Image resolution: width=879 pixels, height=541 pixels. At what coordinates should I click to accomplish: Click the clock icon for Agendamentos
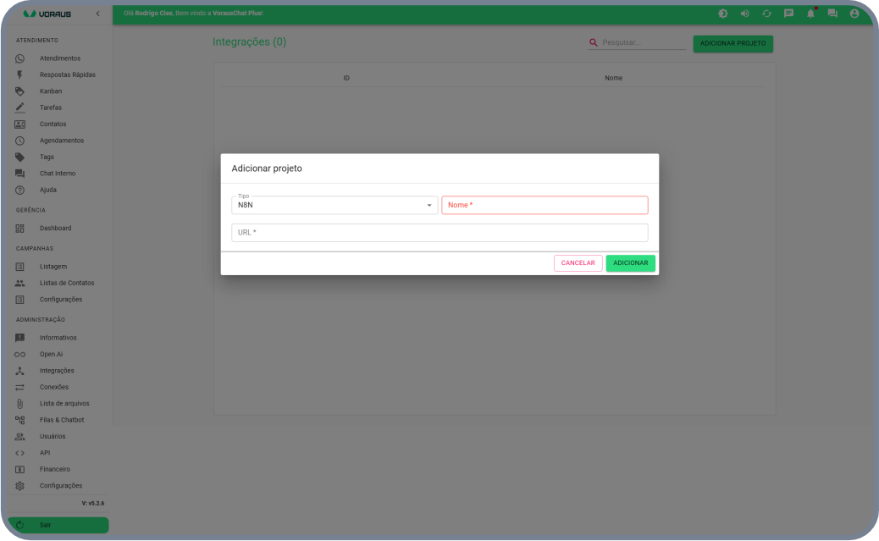19,141
